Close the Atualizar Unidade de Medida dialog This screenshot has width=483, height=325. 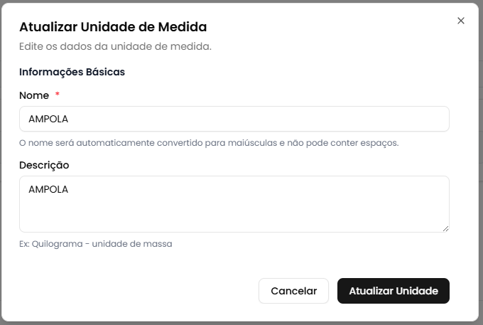click(461, 21)
